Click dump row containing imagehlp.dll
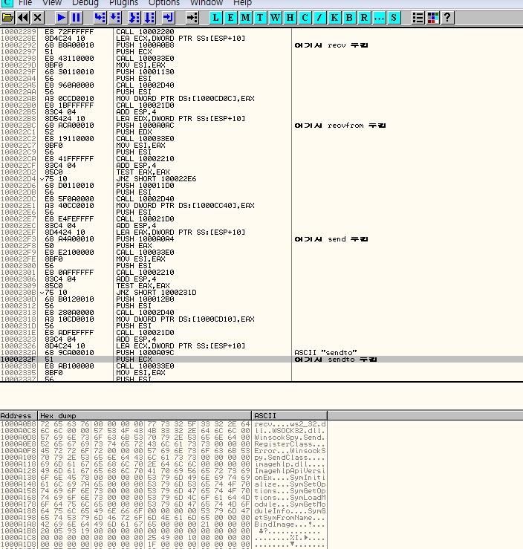 [163, 464]
